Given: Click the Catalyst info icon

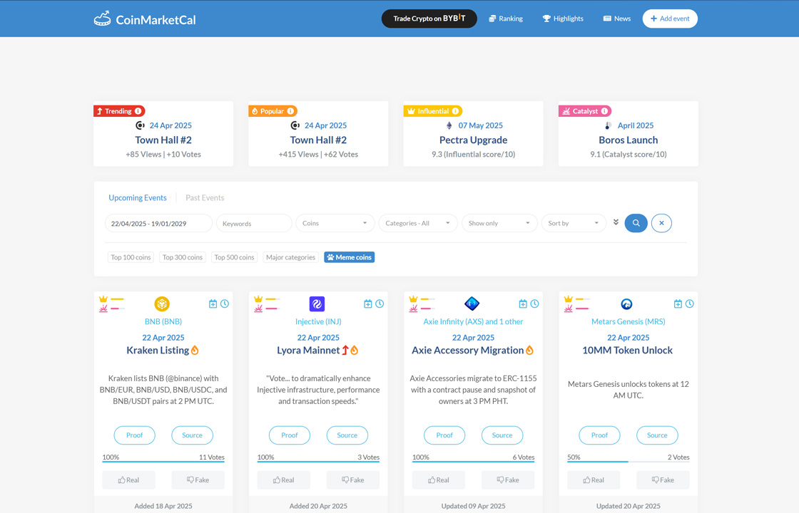Looking at the screenshot, I should [x=604, y=111].
